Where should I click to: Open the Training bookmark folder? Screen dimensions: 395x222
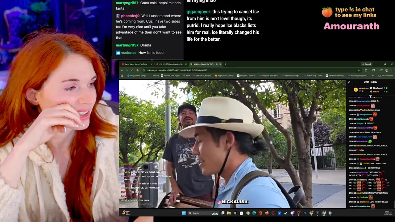156,76
